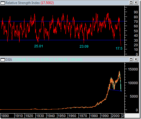This screenshot has width=141, height=119.
Task: Select the blue 70 overbought line
Action: click(62, 21)
